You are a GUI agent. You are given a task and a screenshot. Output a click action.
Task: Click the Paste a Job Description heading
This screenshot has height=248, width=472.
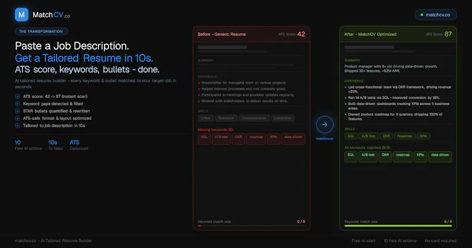[72, 46]
